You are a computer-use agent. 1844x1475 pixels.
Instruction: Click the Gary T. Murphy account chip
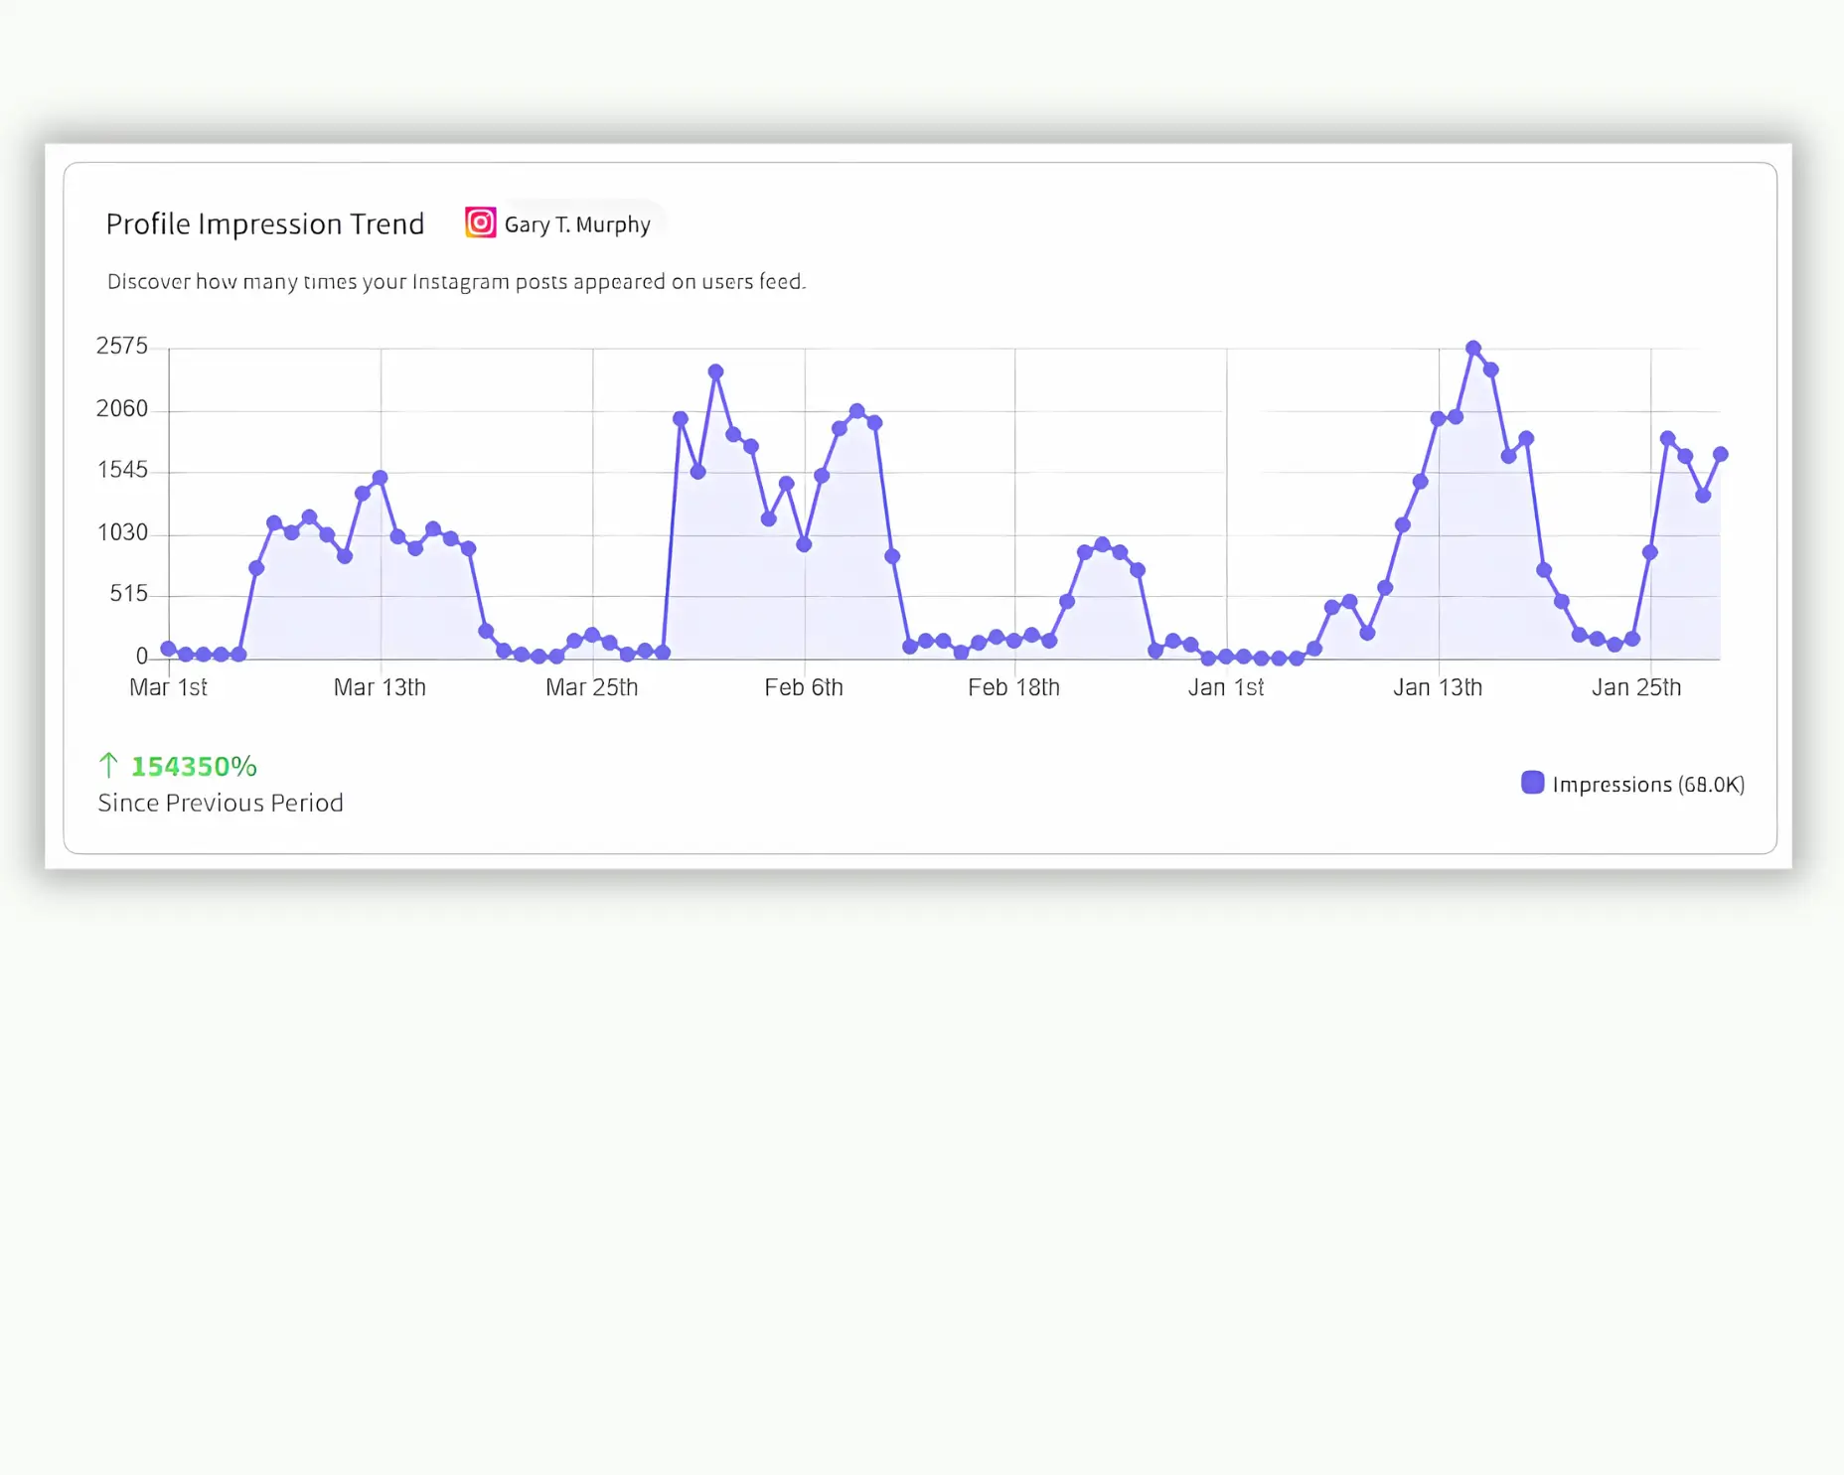point(559,222)
